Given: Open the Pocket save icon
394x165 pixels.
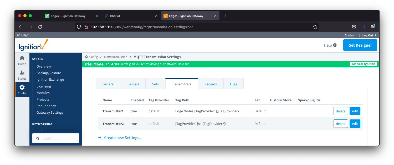Looking at the screenshot, I should pos(354,27).
